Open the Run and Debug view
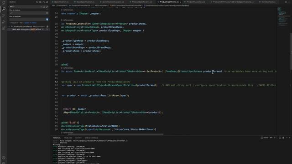This screenshot has height=164, width=292. point(4,22)
